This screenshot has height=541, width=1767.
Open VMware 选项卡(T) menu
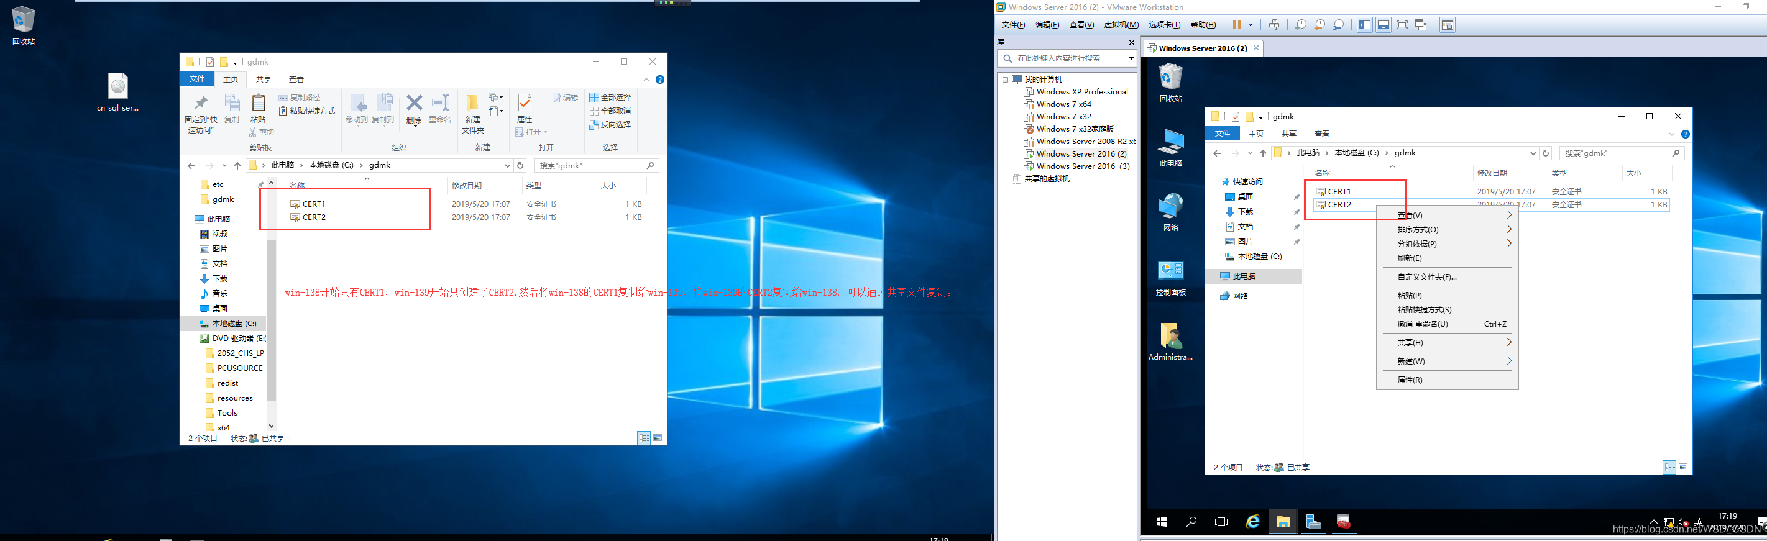1164,25
